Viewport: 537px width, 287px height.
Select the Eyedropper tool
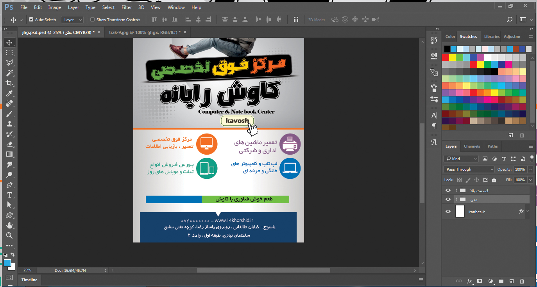click(9, 93)
